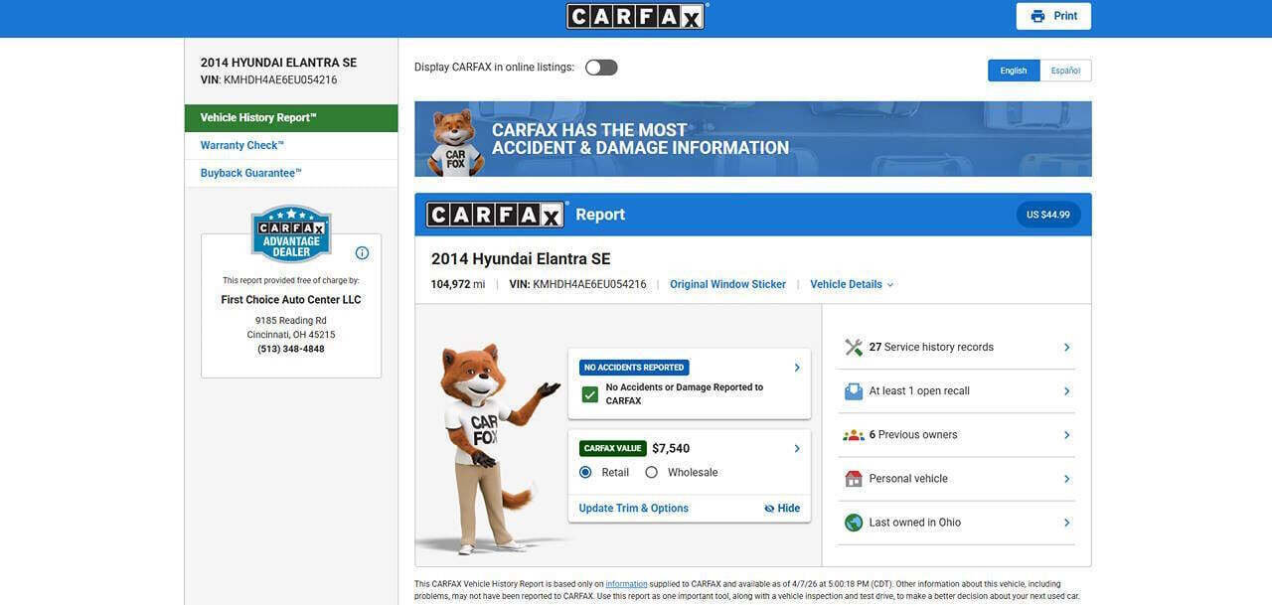Click the globe icon for Last owned
The height and width of the screenshot is (605, 1272).
point(854,523)
